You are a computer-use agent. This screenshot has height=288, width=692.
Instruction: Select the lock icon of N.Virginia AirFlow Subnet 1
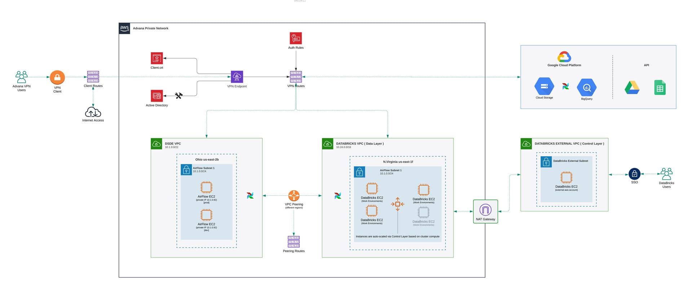click(x=359, y=172)
